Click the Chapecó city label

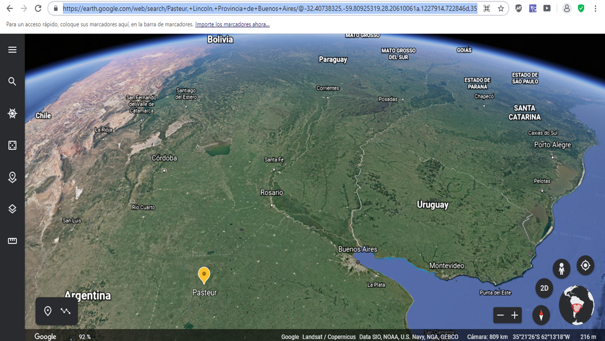pyautogui.click(x=484, y=96)
